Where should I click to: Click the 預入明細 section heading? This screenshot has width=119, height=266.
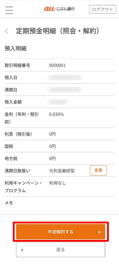point(16,49)
